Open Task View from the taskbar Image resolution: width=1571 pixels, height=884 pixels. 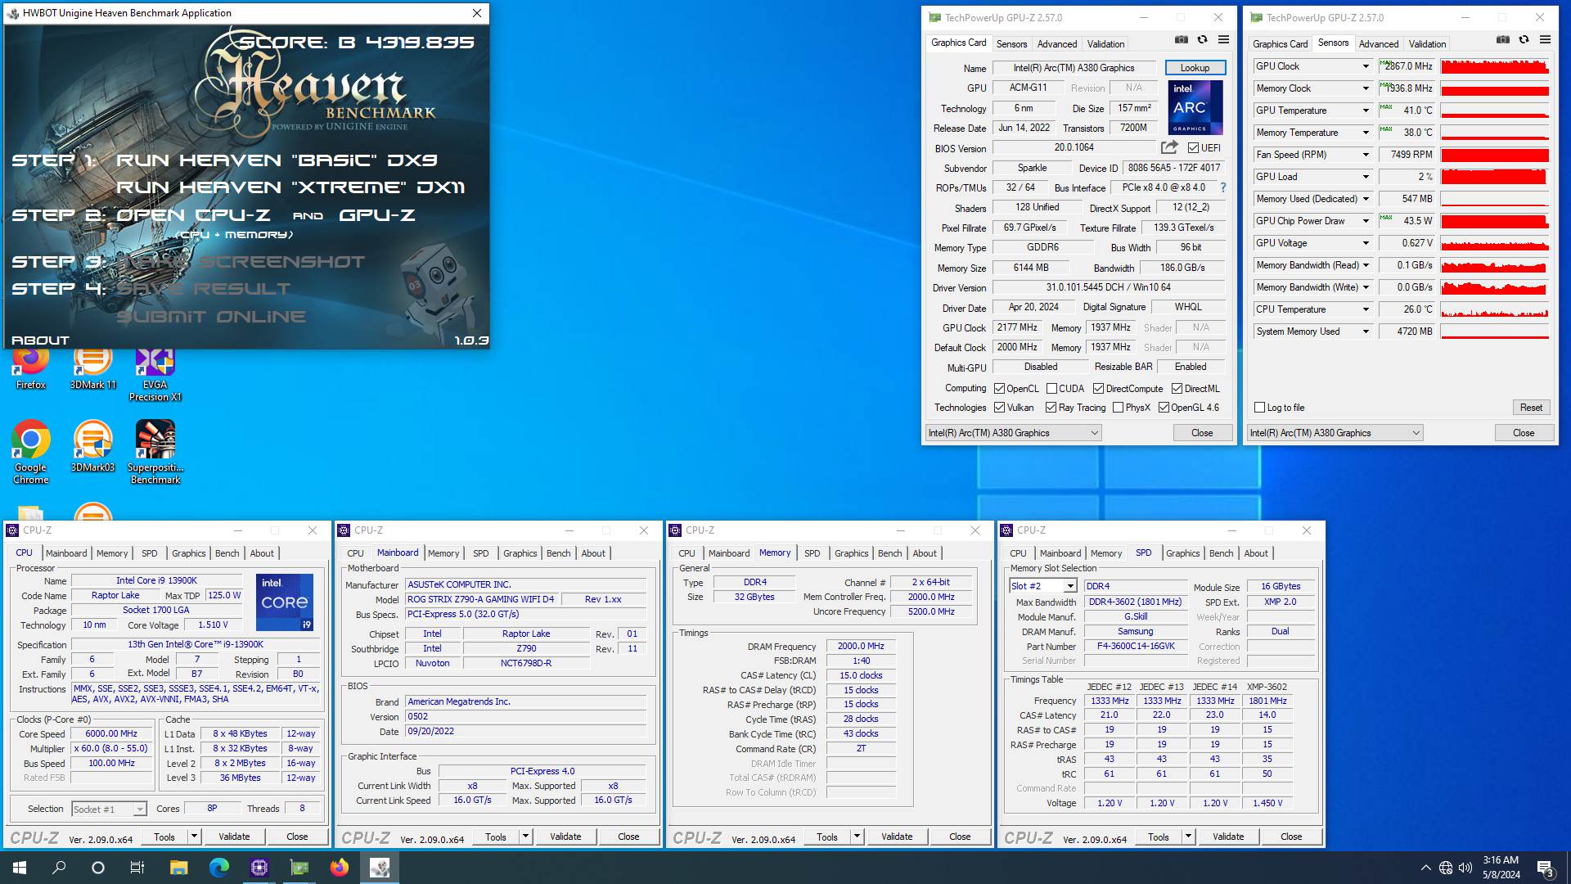click(x=137, y=868)
